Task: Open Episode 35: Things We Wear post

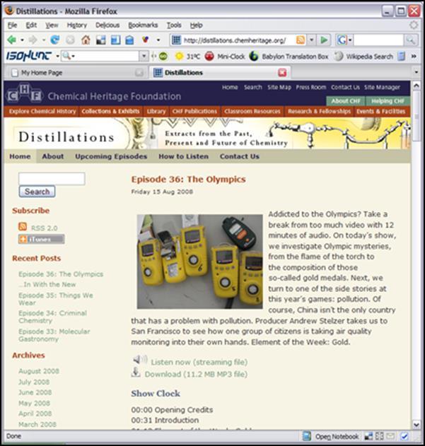Action: point(55,299)
